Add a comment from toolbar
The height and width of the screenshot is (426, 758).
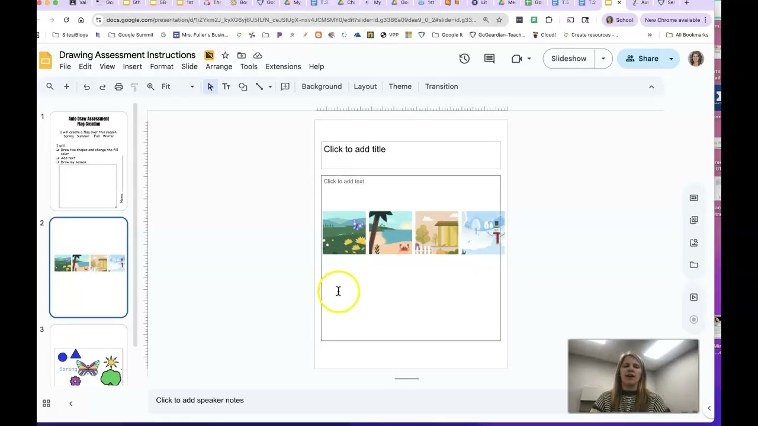285,86
